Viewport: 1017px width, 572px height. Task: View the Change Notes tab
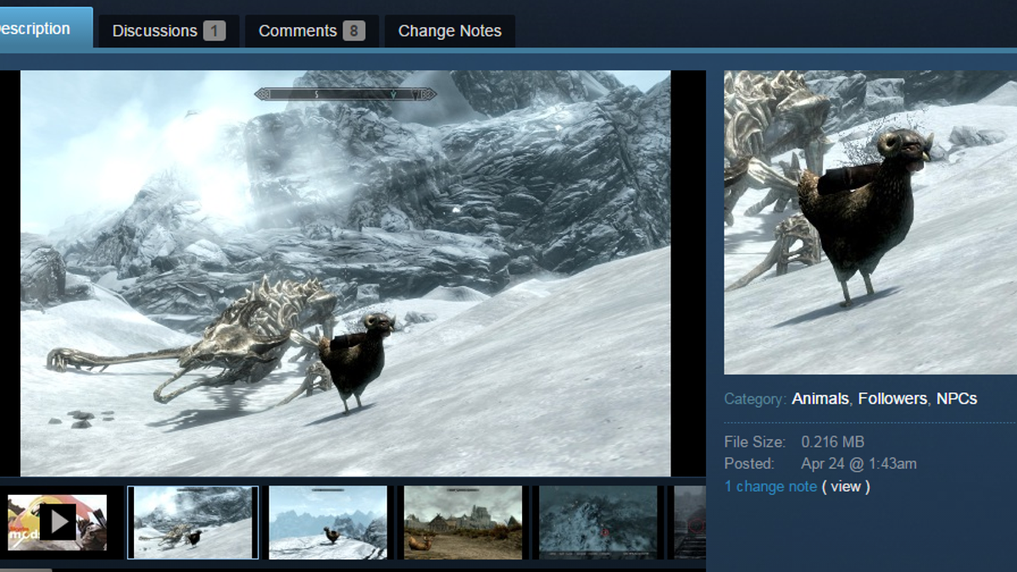point(449,31)
